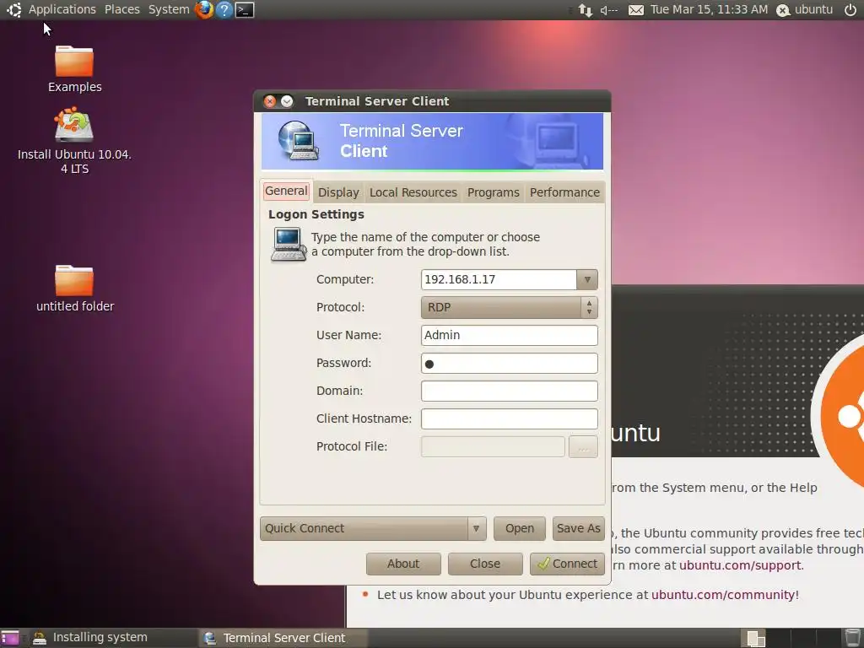Click the Connect button
This screenshot has height=648, width=864.
(567, 564)
